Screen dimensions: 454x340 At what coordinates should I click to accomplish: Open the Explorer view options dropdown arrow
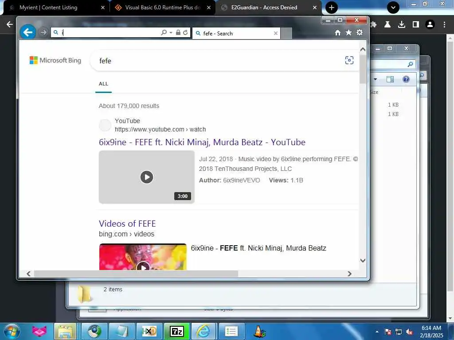[x=375, y=79]
